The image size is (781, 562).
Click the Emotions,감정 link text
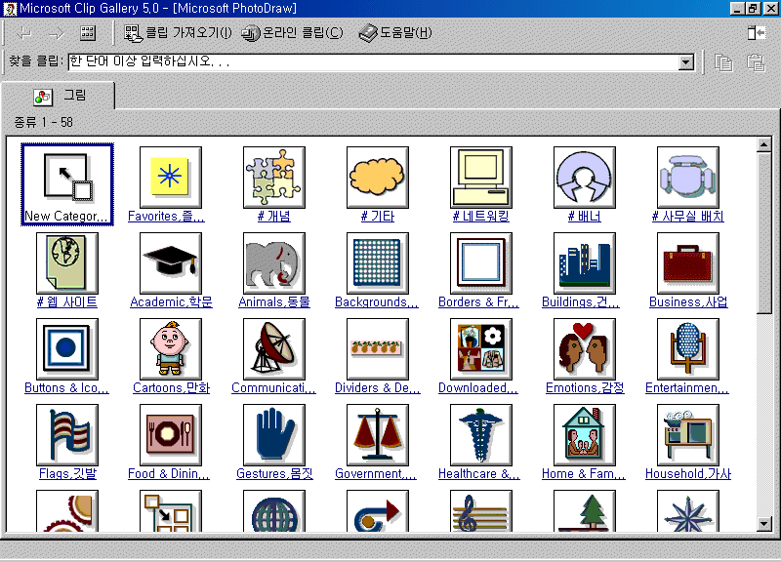tap(585, 387)
